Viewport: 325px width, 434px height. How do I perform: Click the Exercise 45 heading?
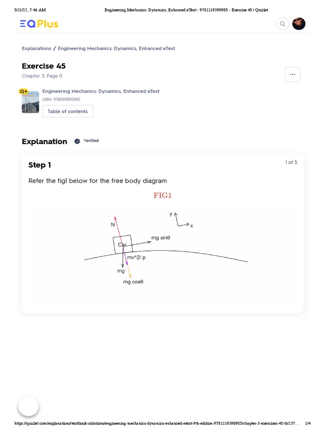tap(44, 66)
